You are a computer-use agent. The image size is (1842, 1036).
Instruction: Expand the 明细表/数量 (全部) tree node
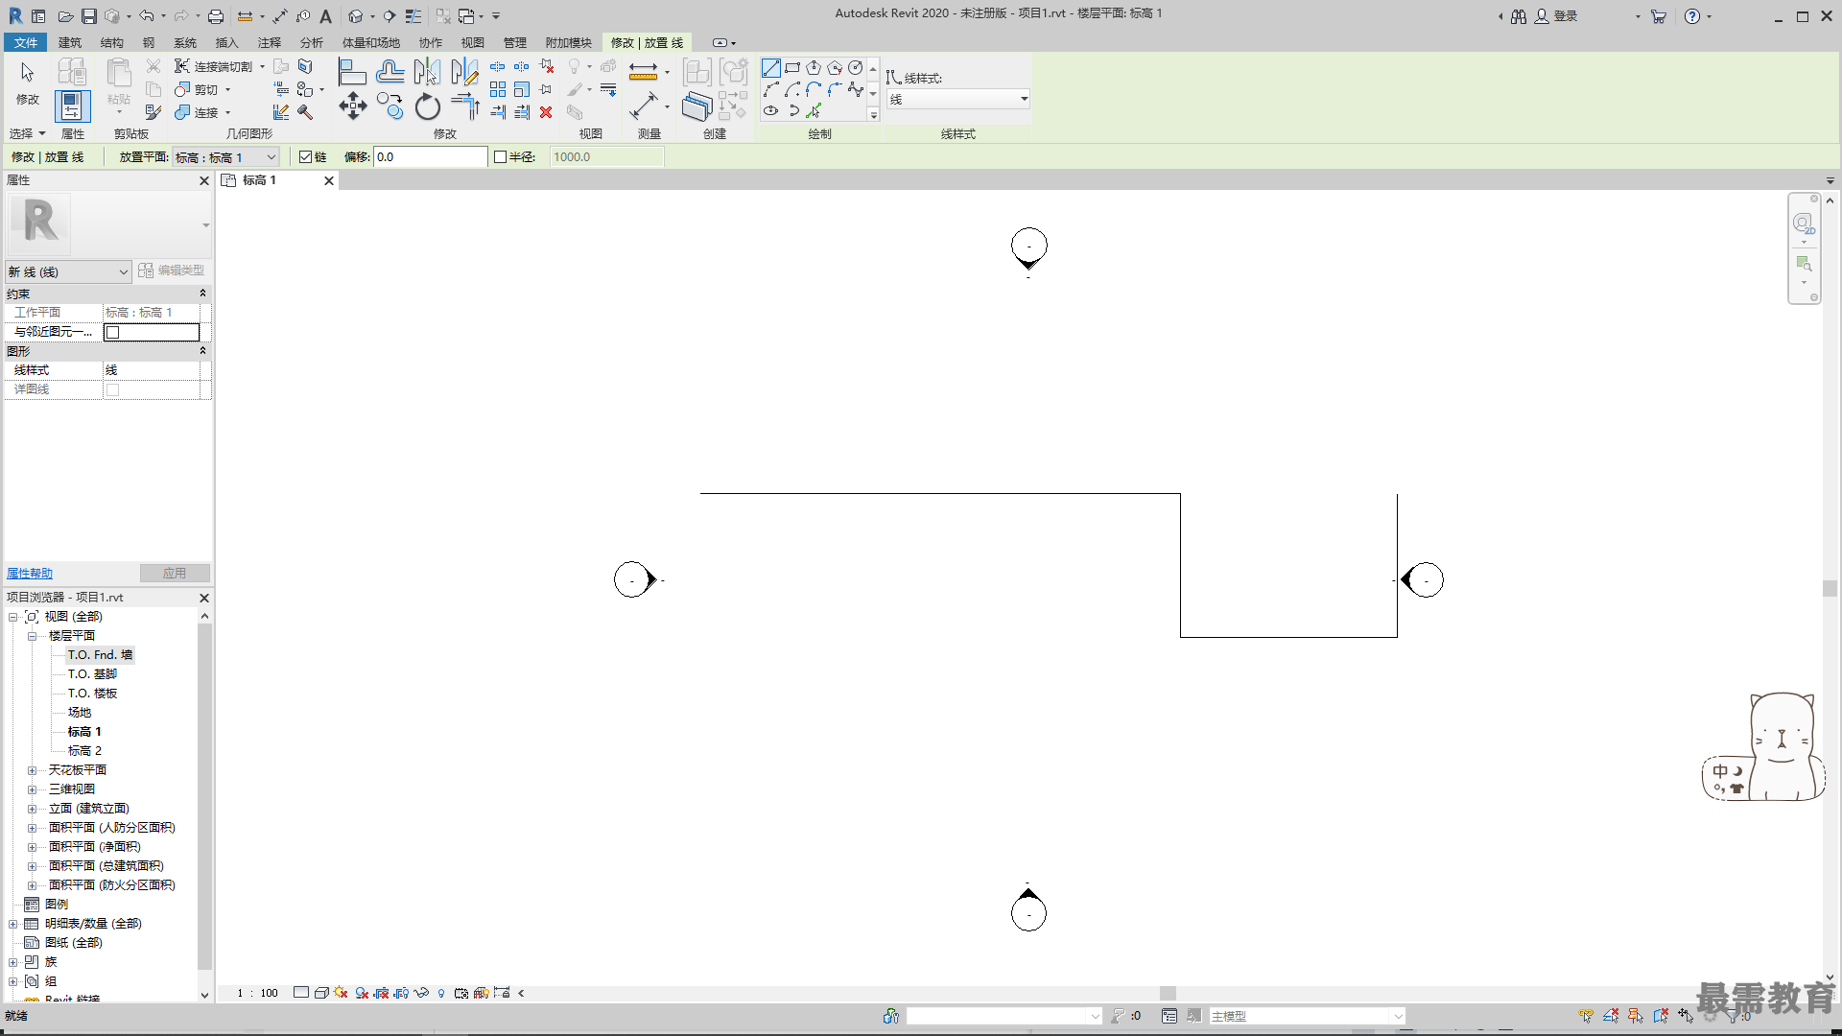click(x=12, y=924)
